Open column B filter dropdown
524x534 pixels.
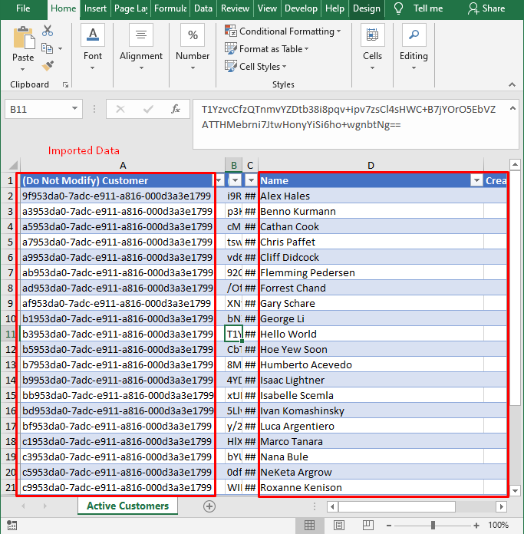pyautogui.click(x=235, y=180)
